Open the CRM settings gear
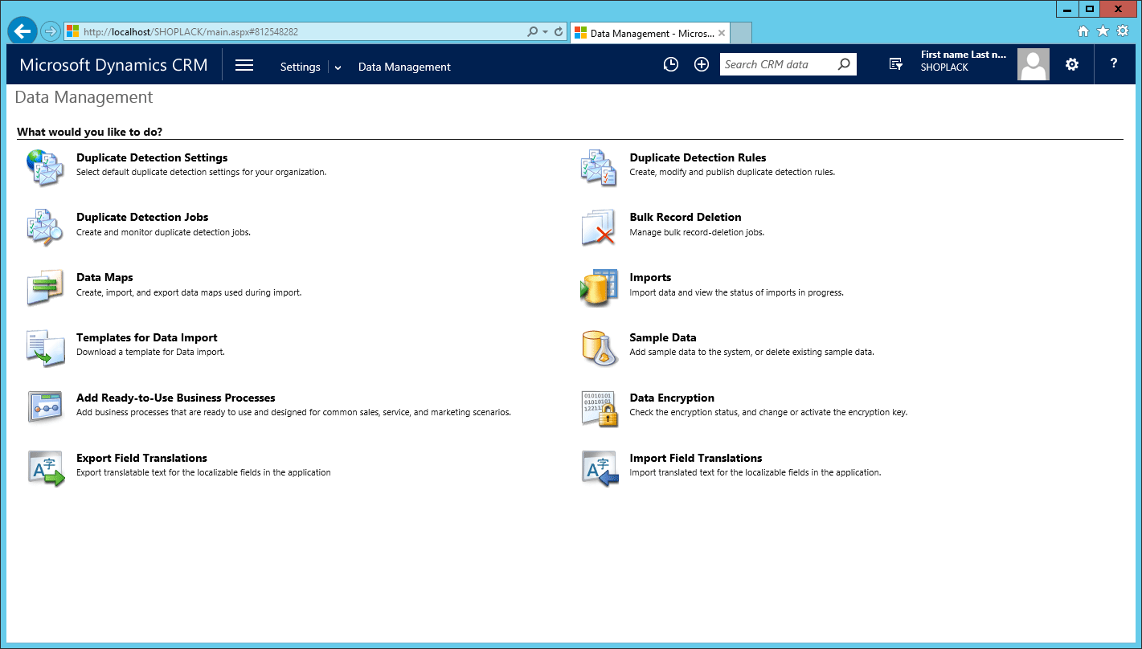The width and height of the screenshot is (1142, 649). pos(1072,64)
